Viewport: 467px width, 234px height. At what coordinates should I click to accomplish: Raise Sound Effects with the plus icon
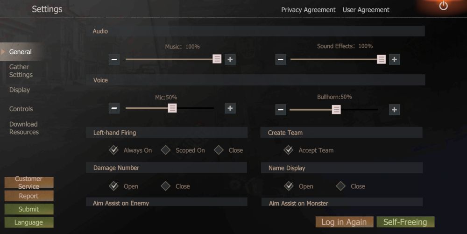coord(394,59)
